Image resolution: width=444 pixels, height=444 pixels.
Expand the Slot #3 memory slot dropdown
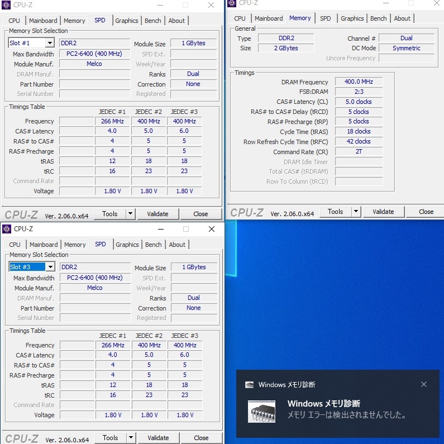(x=50, y=267)
